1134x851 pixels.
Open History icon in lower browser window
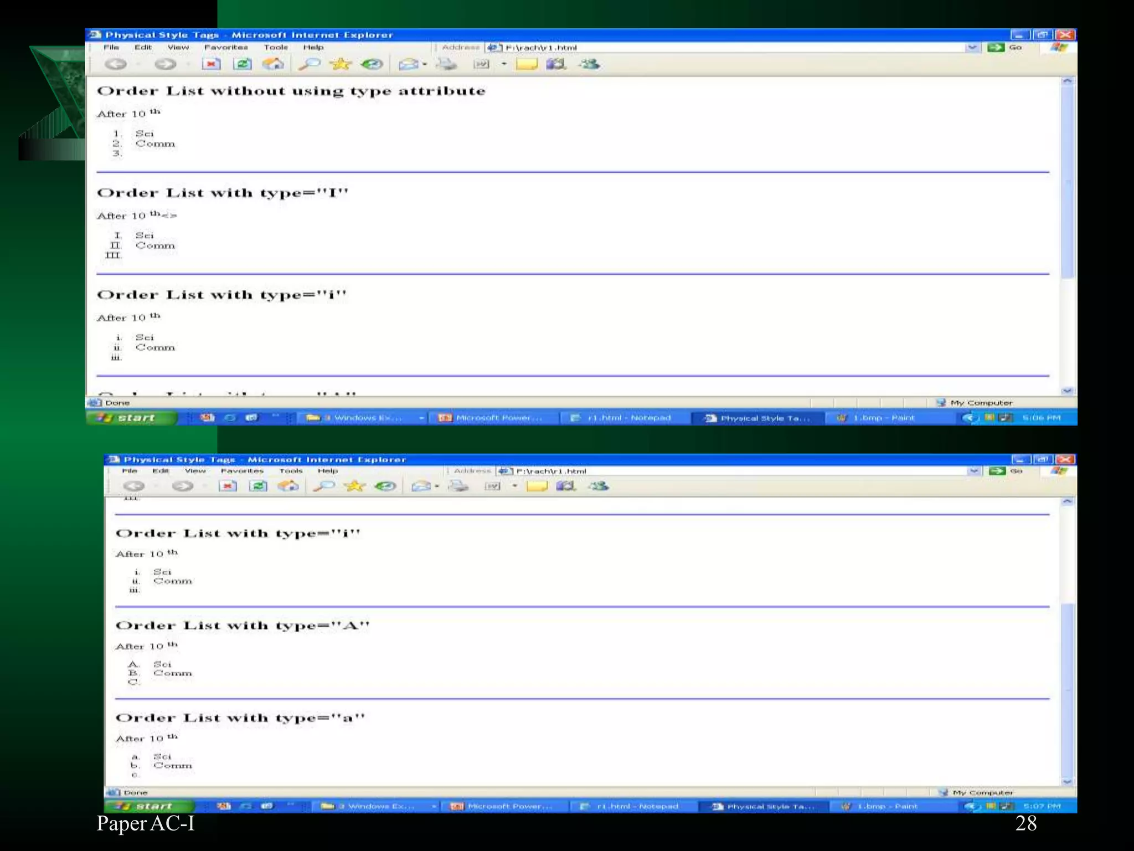(385, 486)
